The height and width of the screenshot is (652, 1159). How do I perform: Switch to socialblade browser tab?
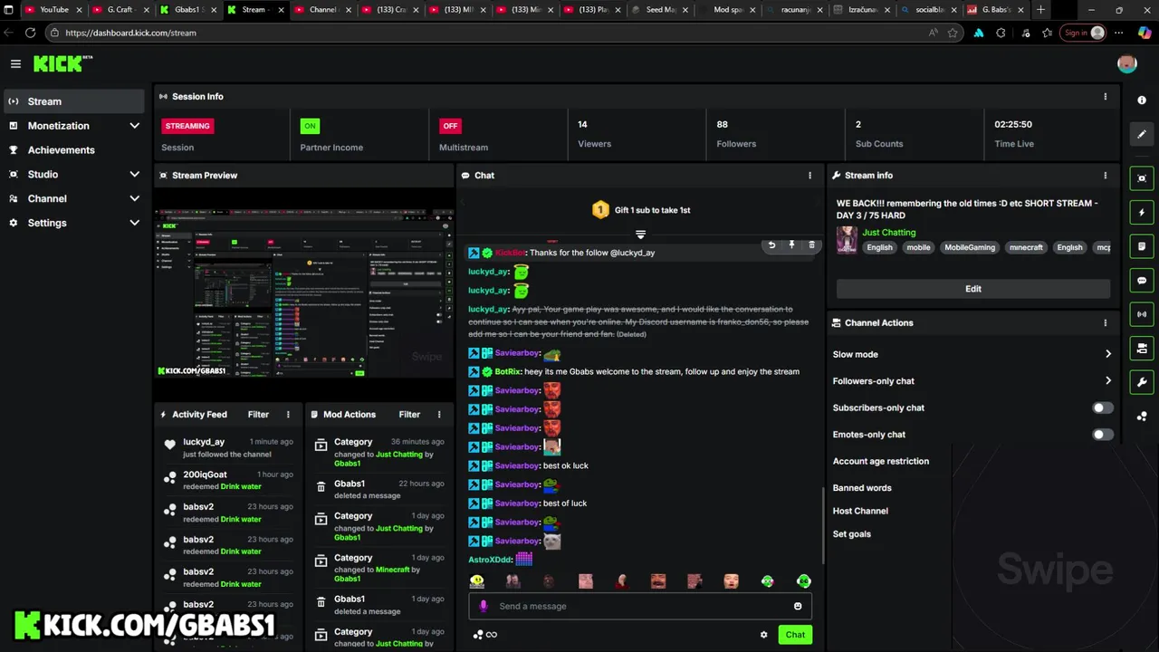928,9
